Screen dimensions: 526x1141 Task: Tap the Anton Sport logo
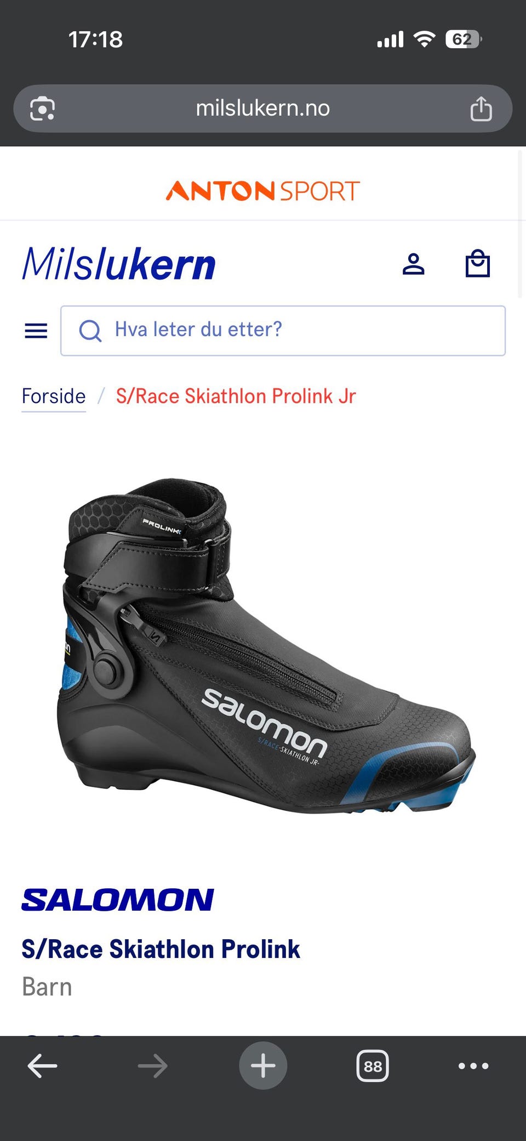coord(263,191)
